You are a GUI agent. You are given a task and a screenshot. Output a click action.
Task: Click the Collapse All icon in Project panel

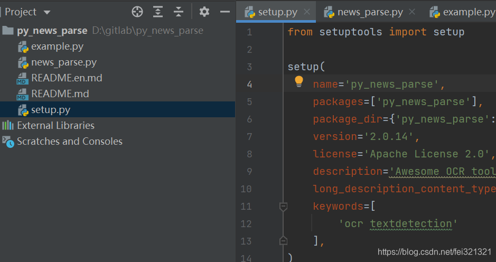[179, 12]
